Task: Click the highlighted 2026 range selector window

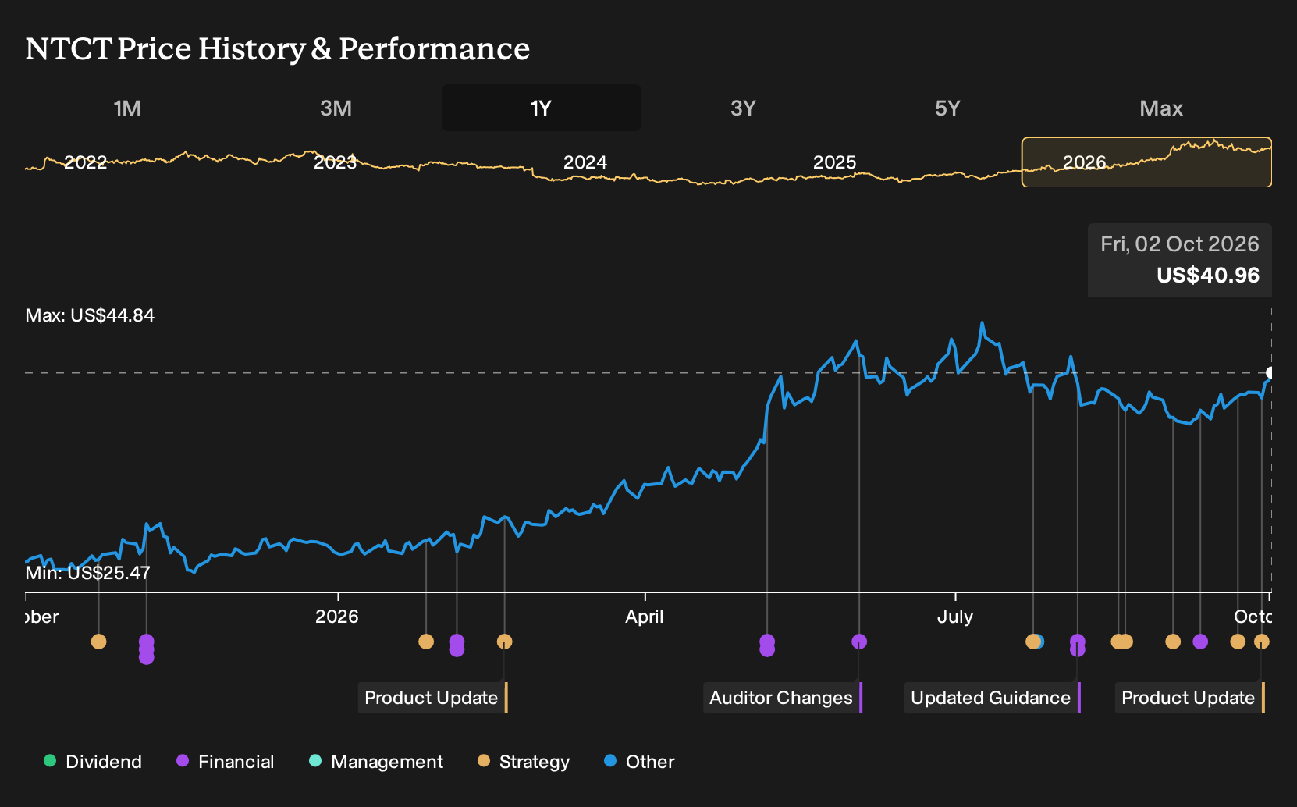Action: [x=1146, y=162]
